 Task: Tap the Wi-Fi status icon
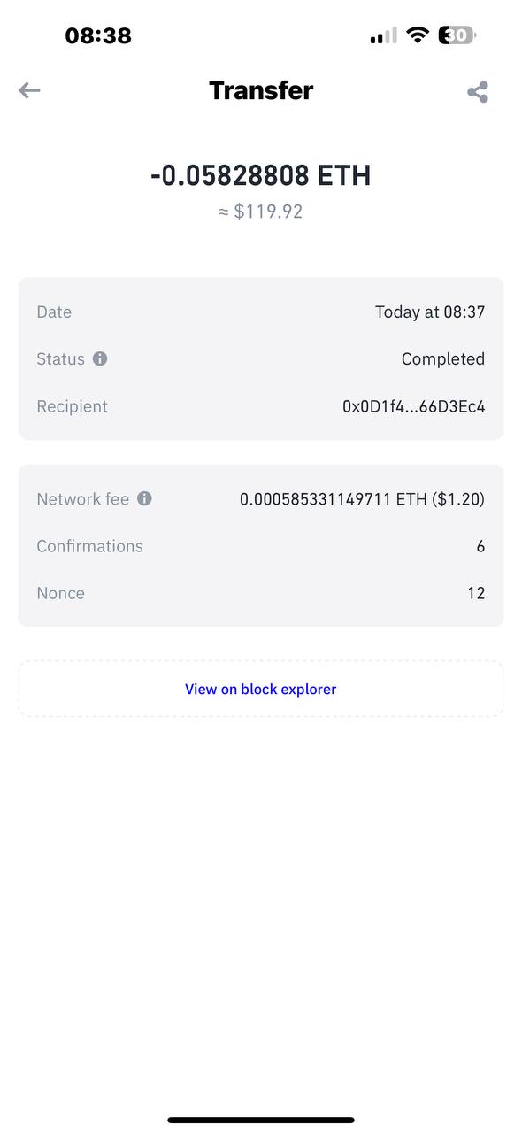[x=417, y=35]
